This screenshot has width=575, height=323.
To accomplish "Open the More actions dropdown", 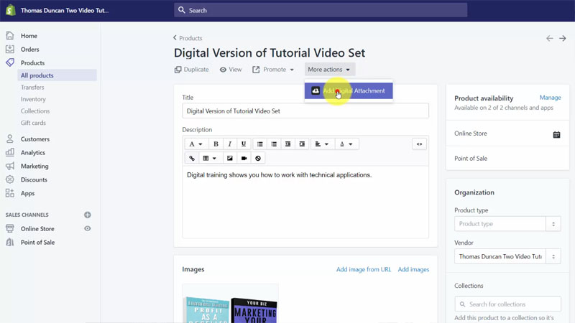I will tap(329, 70).
